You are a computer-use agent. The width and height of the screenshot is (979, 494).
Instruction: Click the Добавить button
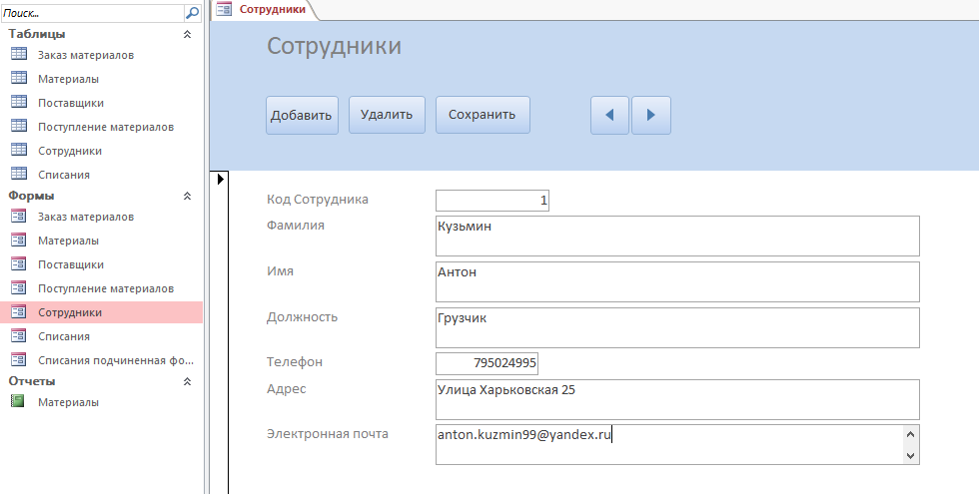pos(302,115)
